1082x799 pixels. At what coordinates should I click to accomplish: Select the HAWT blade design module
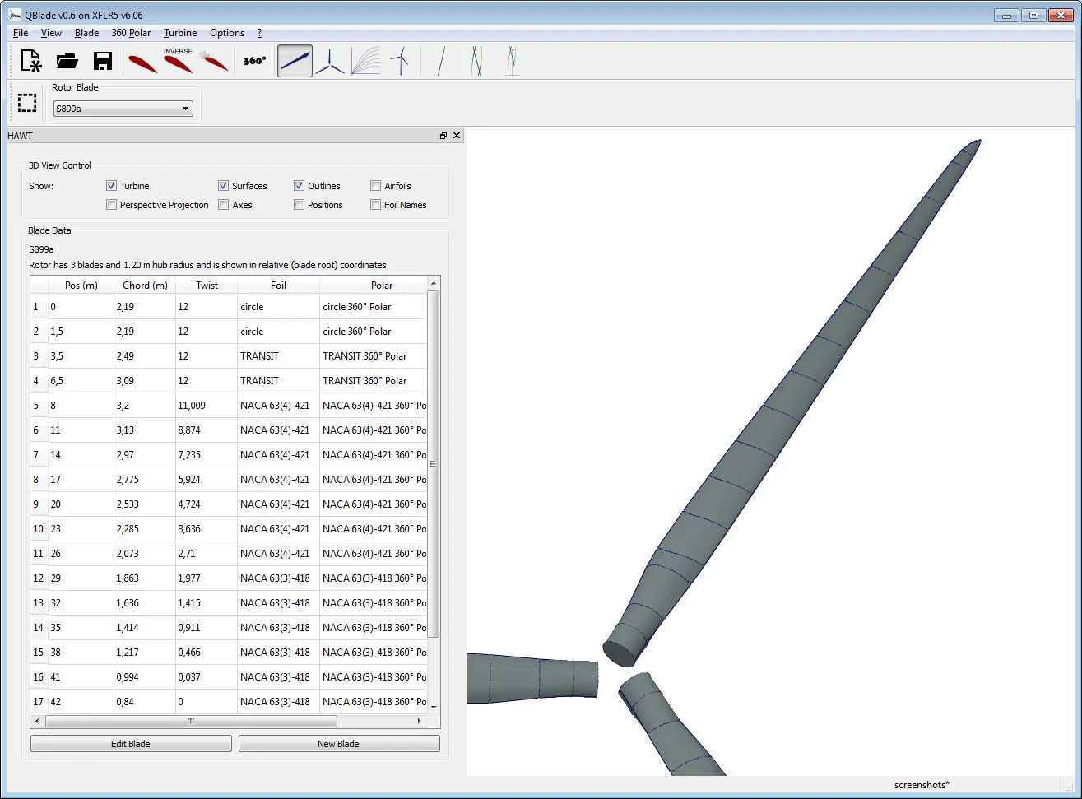point(295,61)
